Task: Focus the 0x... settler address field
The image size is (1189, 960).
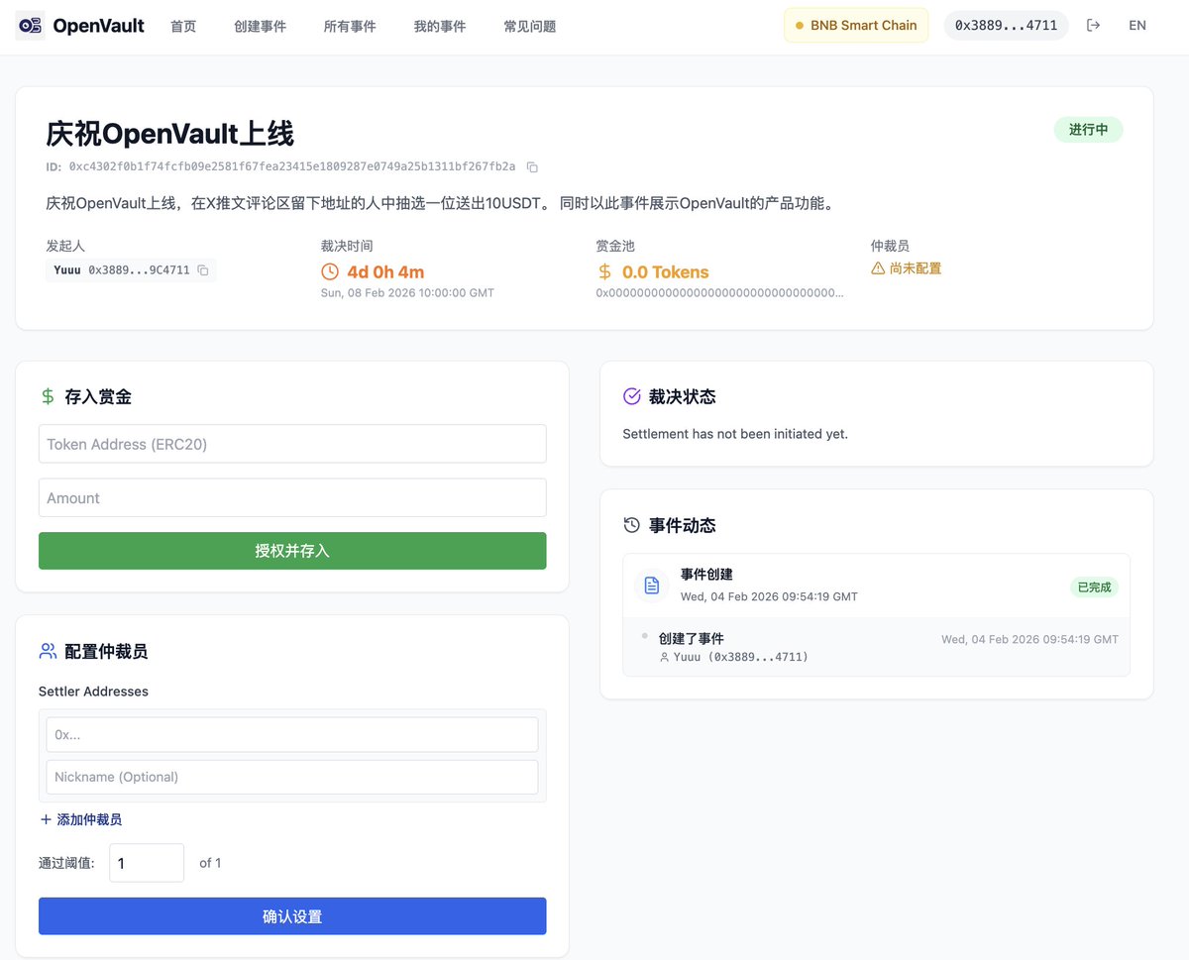Action: point(292,735)
